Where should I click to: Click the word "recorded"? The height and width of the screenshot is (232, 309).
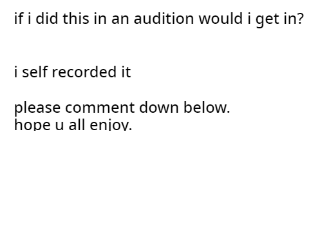[x=84, y=72]
